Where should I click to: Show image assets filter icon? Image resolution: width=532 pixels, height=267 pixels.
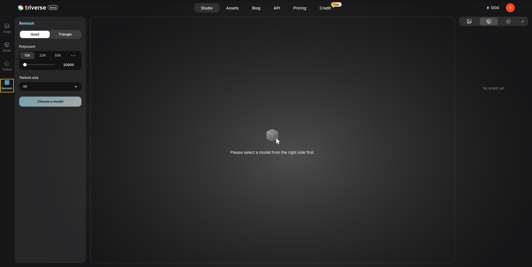click(469, 21)
